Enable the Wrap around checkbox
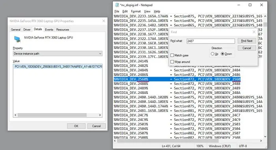Viewport: 276px width, 150px height. click(x=172, y=62)
